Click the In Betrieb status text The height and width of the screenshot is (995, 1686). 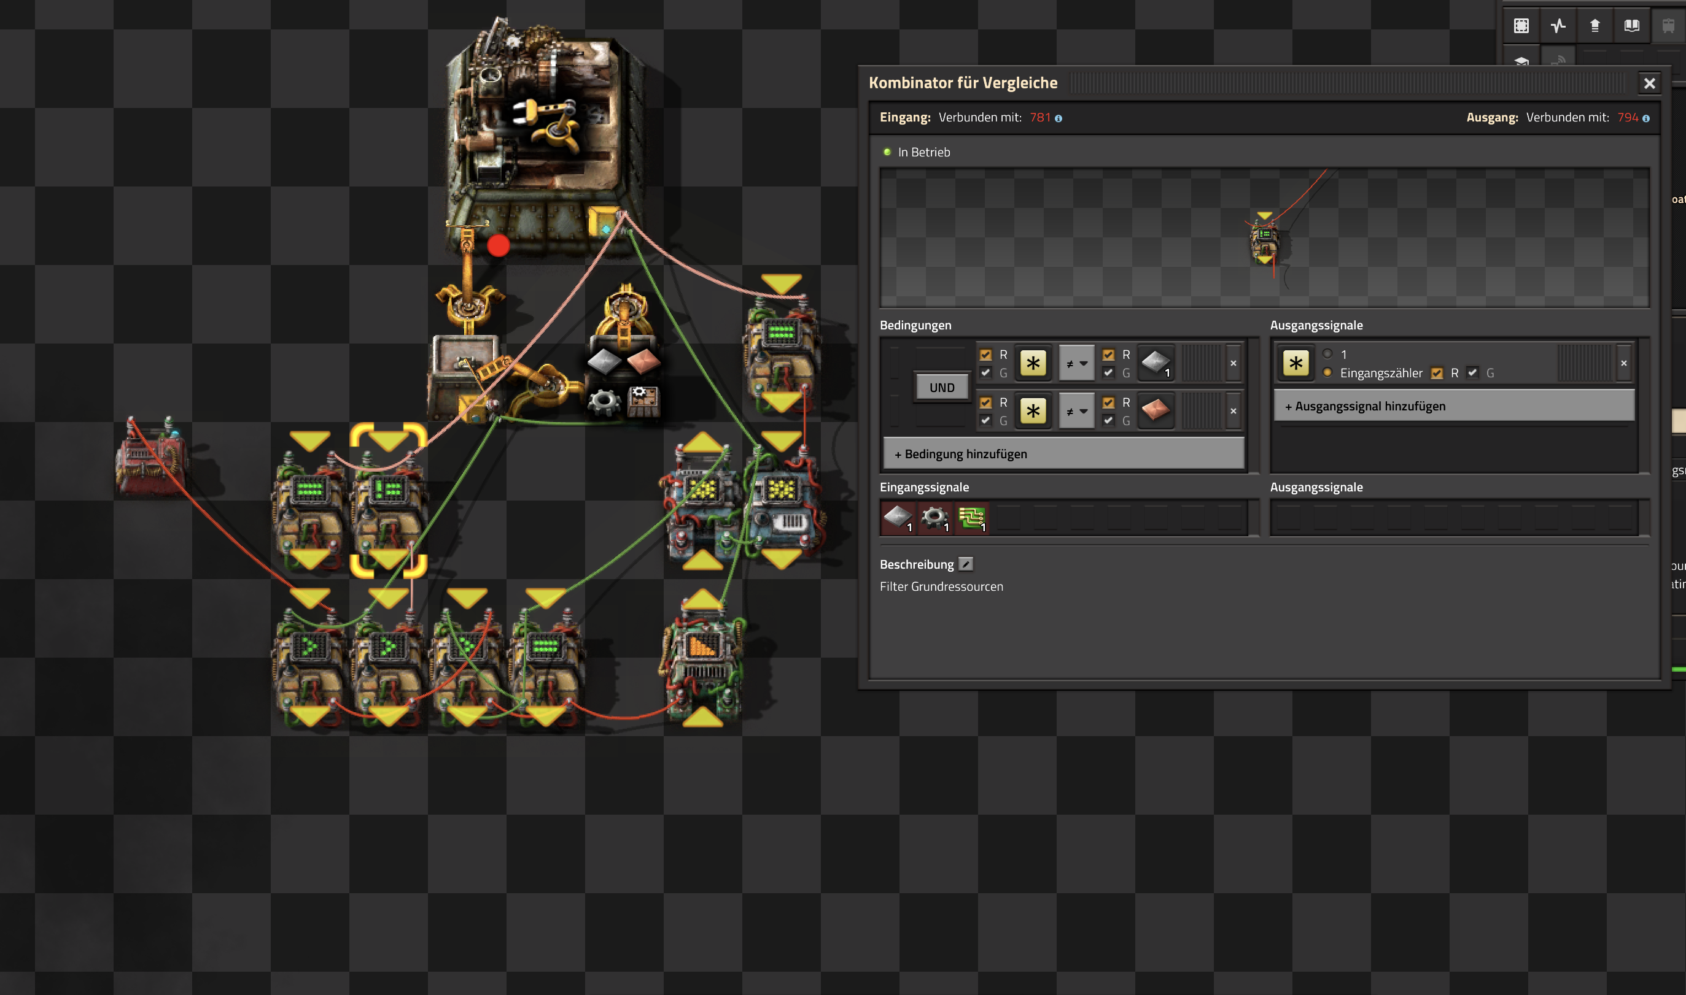point(924,152)
